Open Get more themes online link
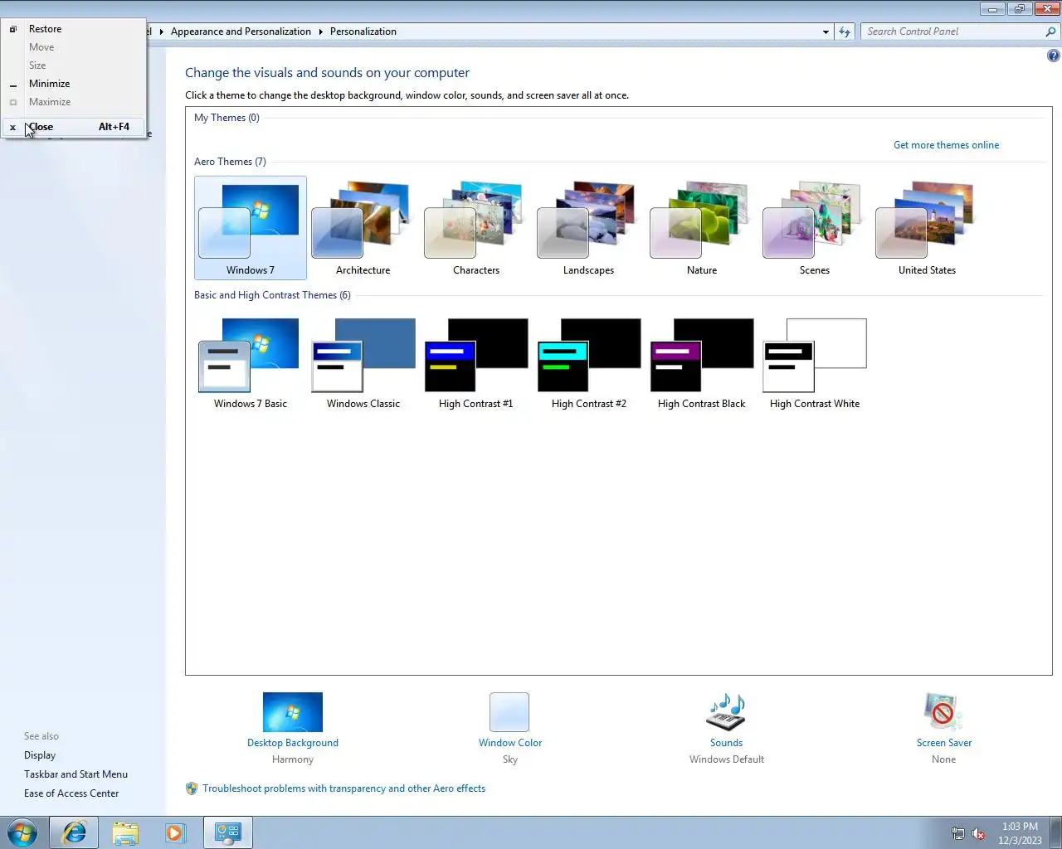The width and height of the screenshot is (1062, 849). click(946, 145)
